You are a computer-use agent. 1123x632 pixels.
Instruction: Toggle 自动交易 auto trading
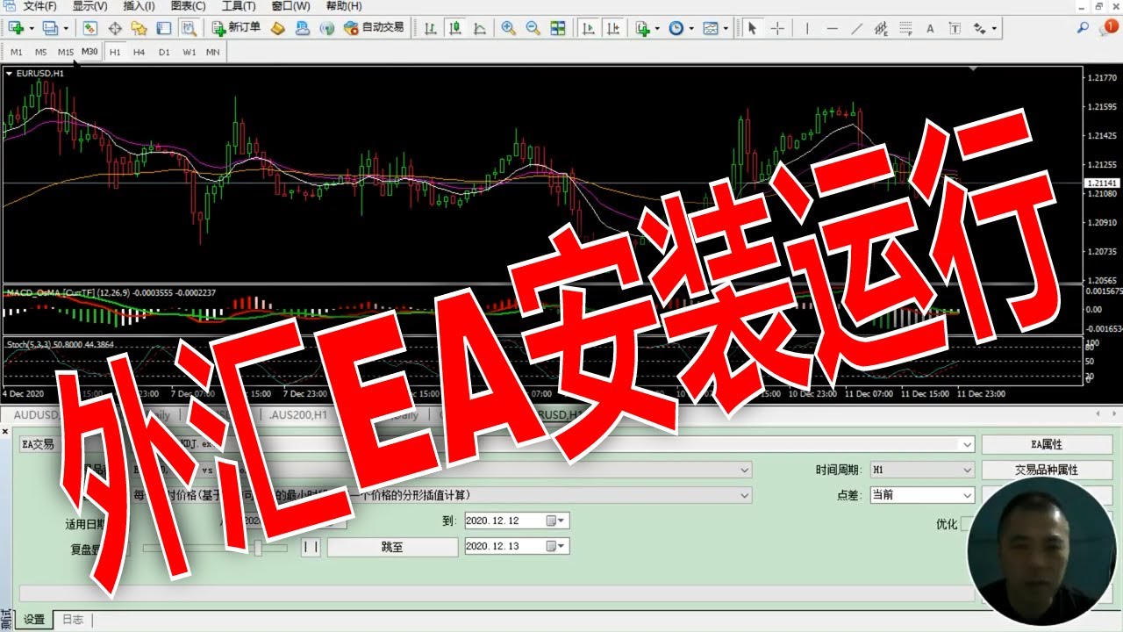point(375,28)
